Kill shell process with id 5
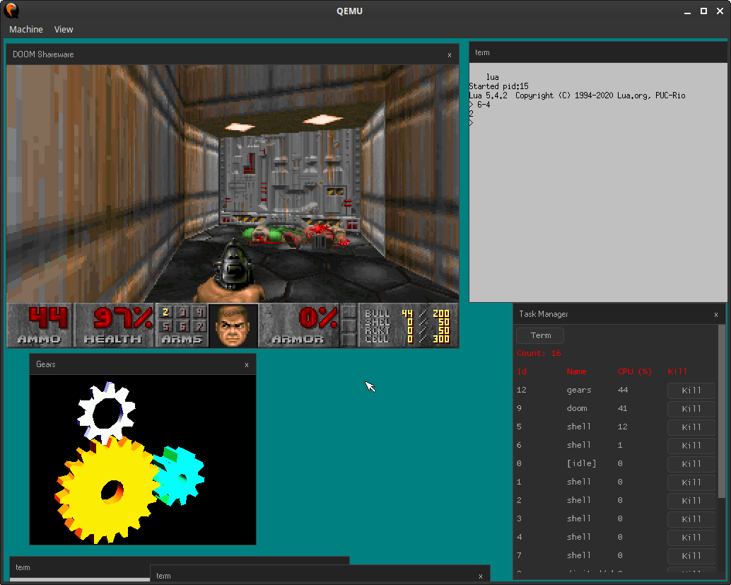 pos(691,427)
